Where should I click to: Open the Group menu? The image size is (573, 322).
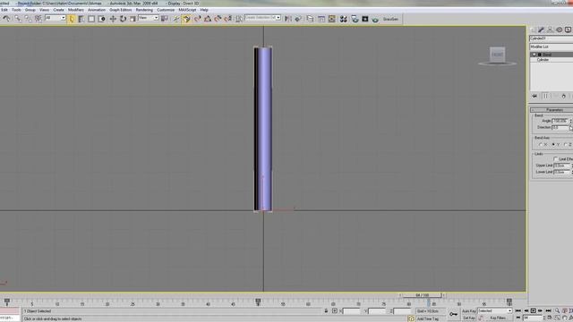tap(30, 10)
